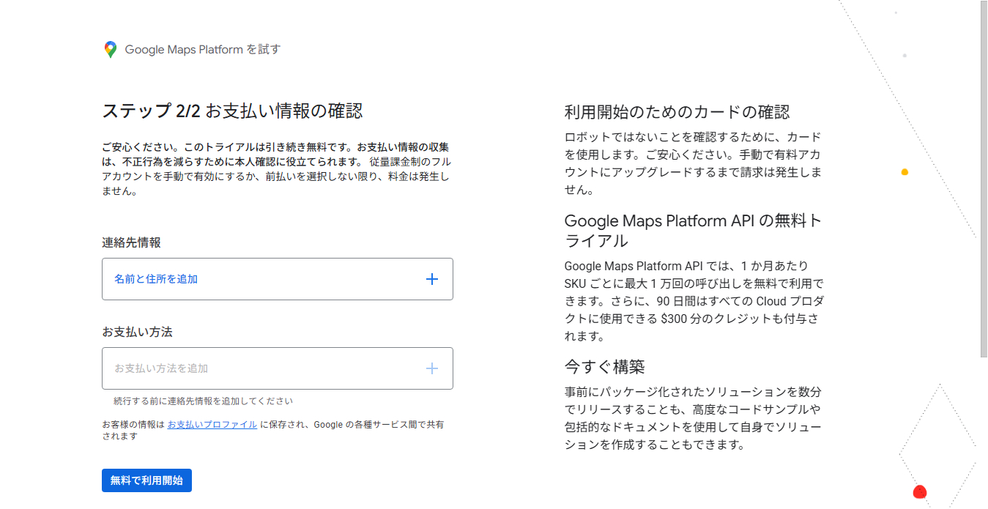Viewport: 988px width, 509px height.
Task: Click the yellow dot decoration
Action: pos(905,172)
